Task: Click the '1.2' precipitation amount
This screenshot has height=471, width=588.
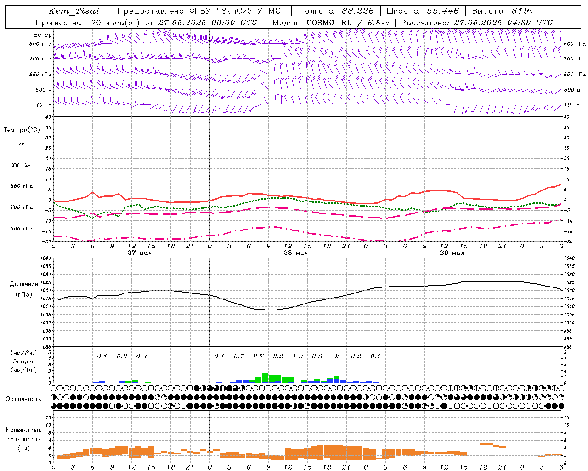Action: [x=298, y=356]
